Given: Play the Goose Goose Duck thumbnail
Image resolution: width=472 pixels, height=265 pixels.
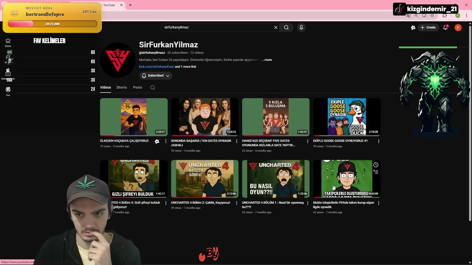Looking at the screenshot, I should tap(347, 117).
